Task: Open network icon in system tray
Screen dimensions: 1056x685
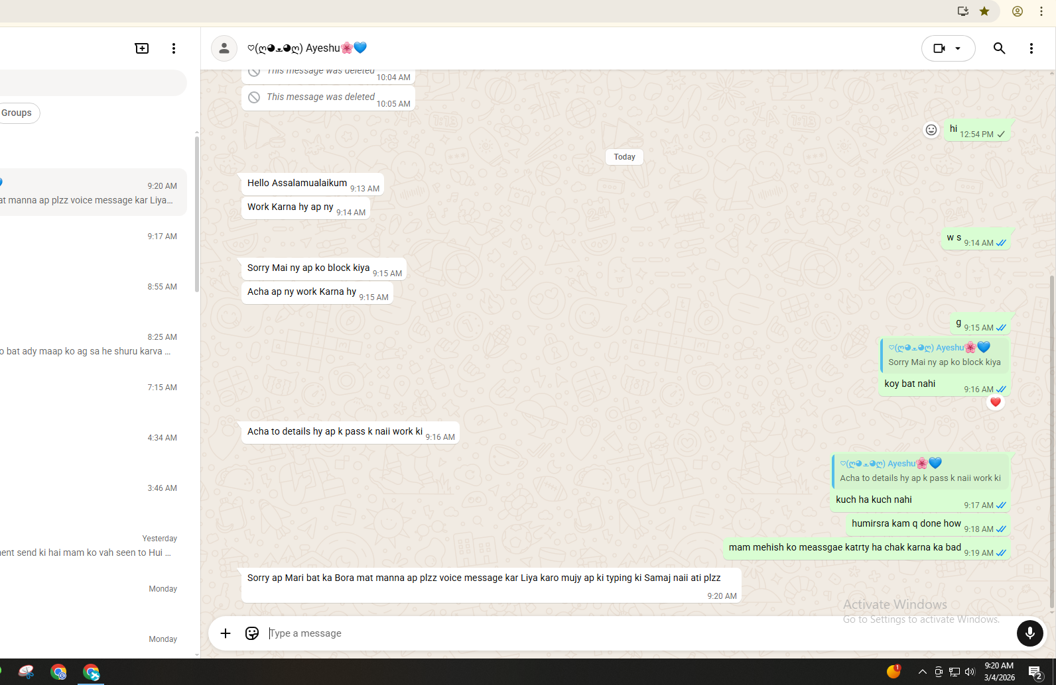Action: (955, 672)
